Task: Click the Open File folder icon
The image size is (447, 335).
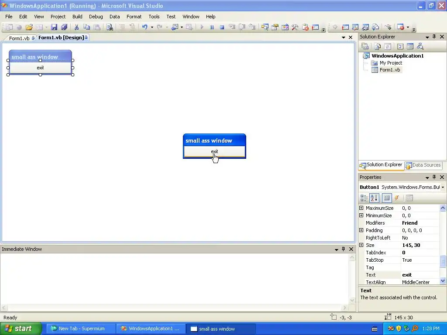Action: point(29,27)
